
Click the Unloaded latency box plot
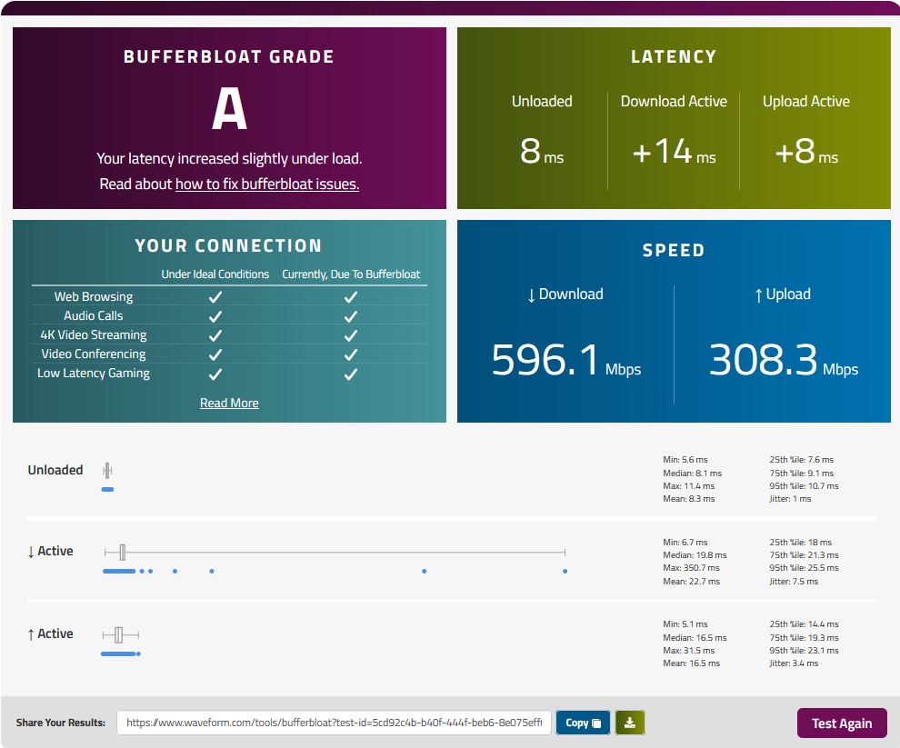[107, 471]
